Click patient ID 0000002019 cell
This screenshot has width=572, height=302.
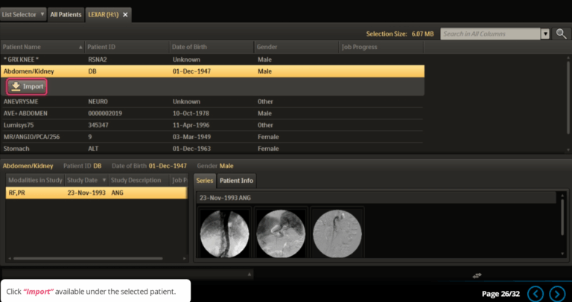pyautogui.click(x=105, y=113)
